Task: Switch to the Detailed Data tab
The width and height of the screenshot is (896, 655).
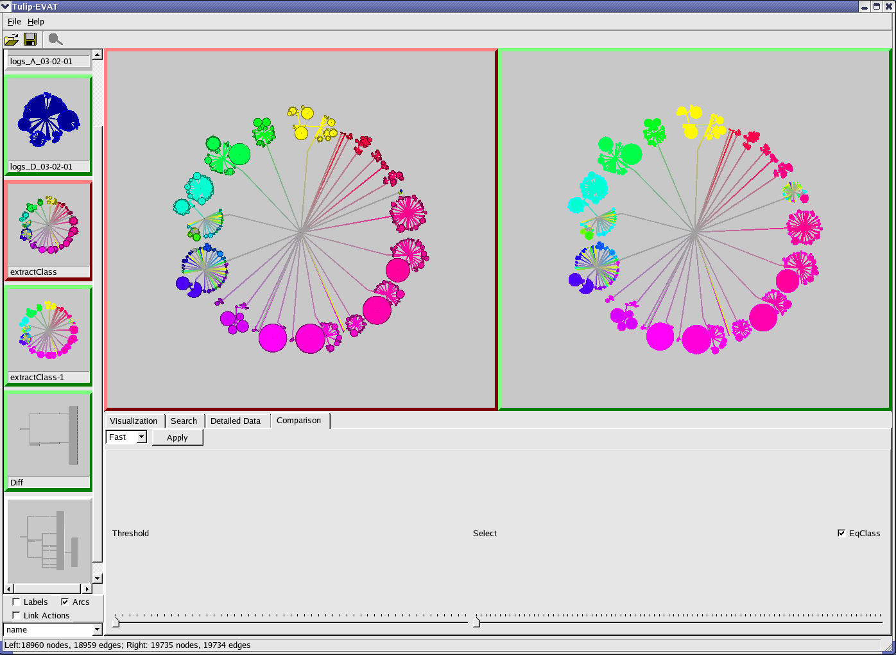Action: point(236,421)
